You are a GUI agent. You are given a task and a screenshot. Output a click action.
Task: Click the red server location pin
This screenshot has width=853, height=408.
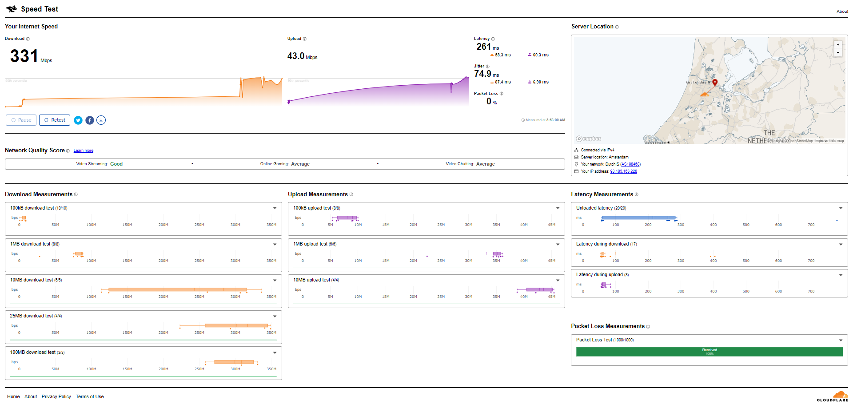click(x=715, y=83)
